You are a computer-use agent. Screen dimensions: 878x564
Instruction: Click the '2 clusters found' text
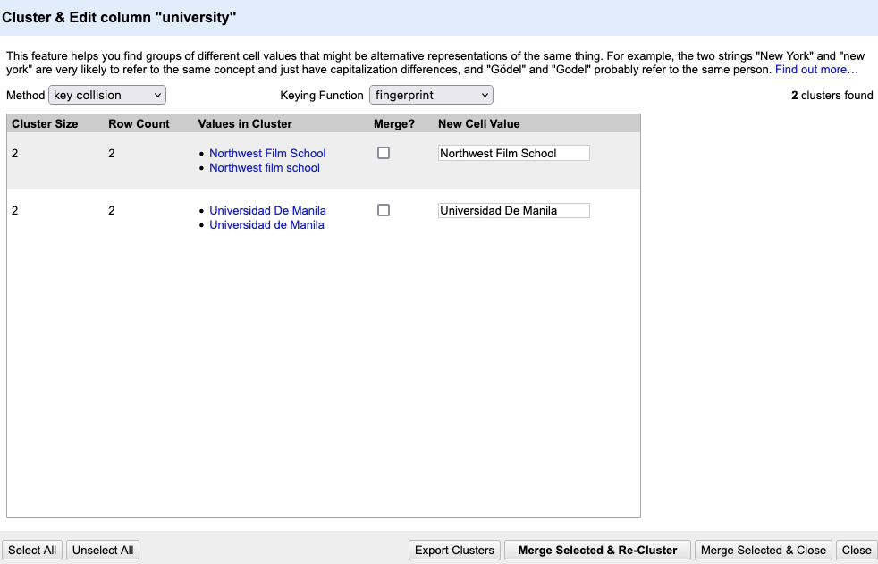coord(832,95)
